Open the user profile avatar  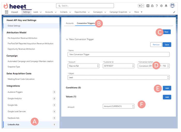pos(172,5)
